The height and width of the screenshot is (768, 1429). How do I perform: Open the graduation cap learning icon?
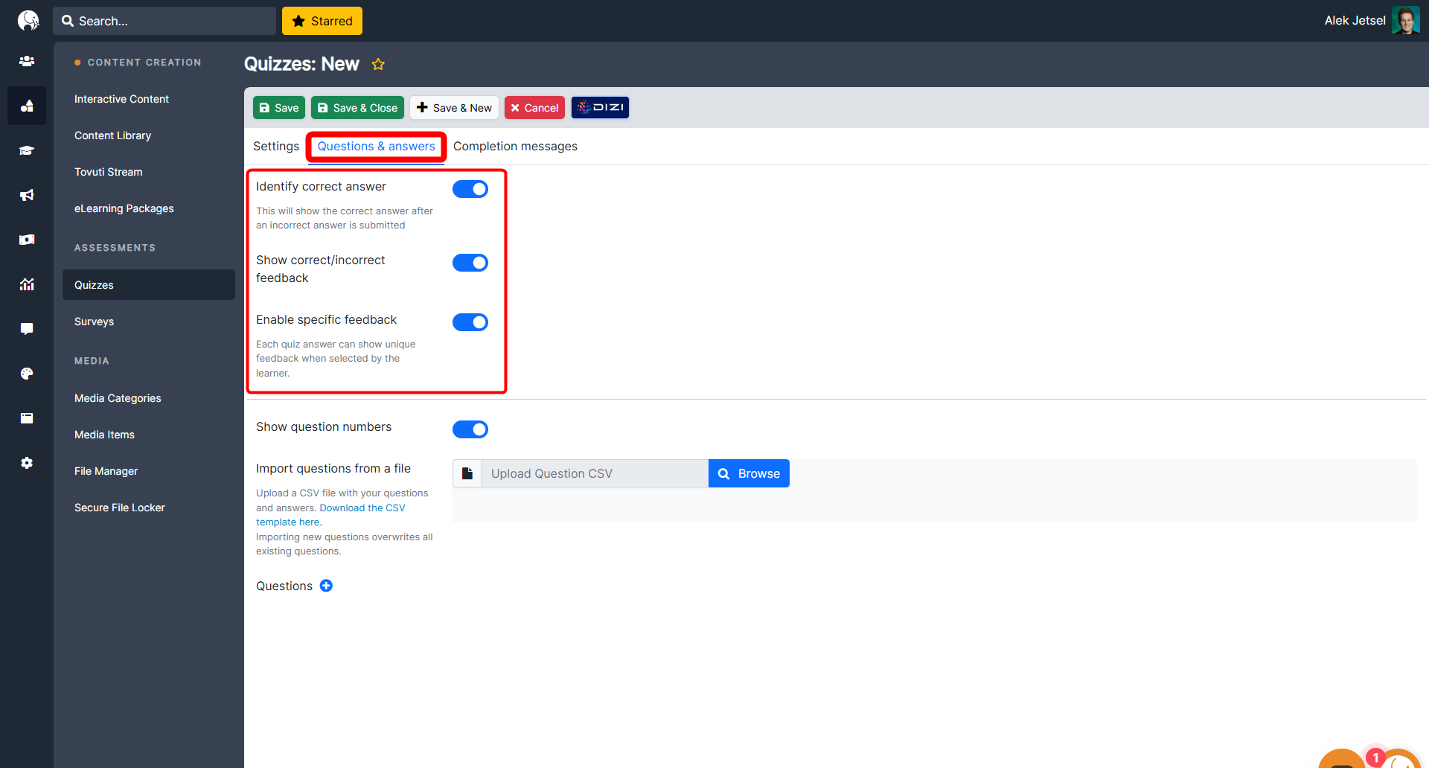[x=27, y=150]
